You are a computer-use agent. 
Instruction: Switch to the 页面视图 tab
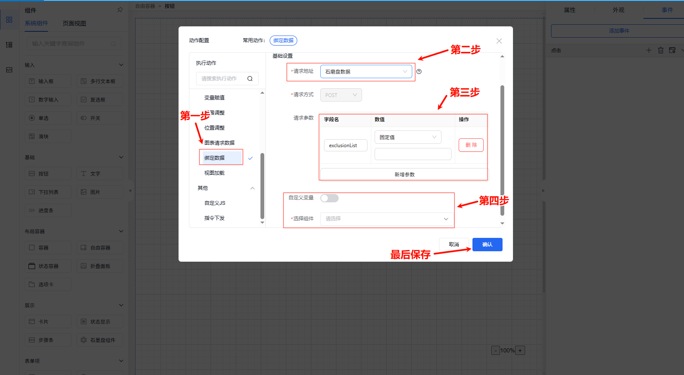pos(74,23)
